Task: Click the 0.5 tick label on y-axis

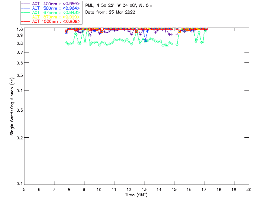Action: [20, 75]
